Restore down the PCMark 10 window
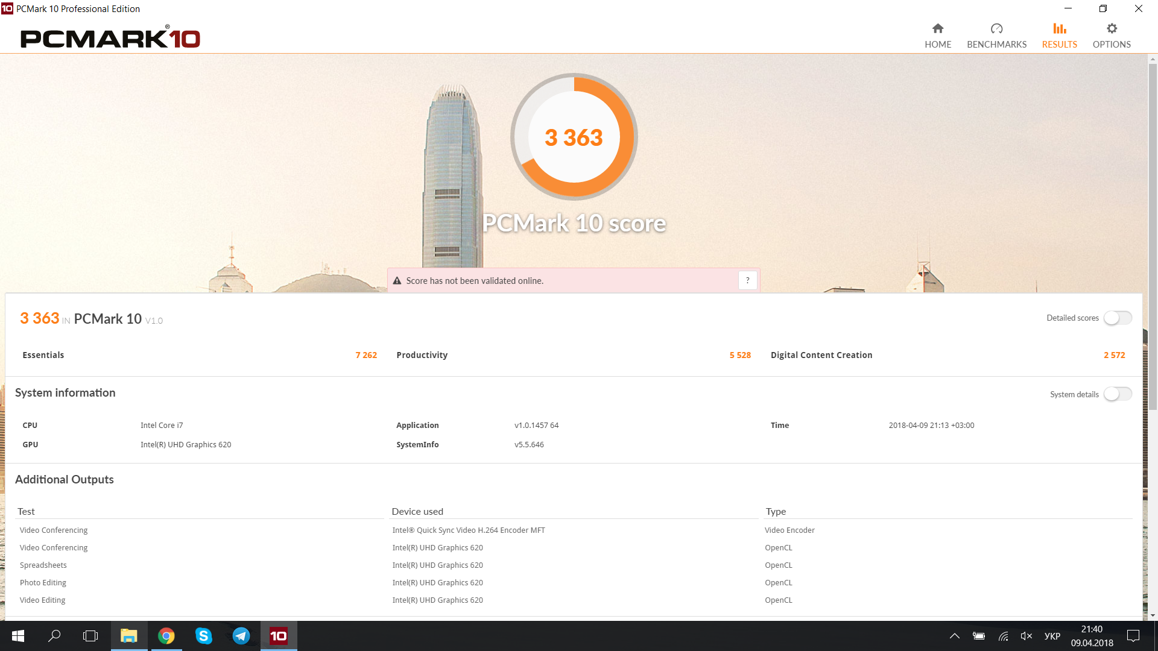This screenshot has width=1158, height=651. [x=1103, y=8]
